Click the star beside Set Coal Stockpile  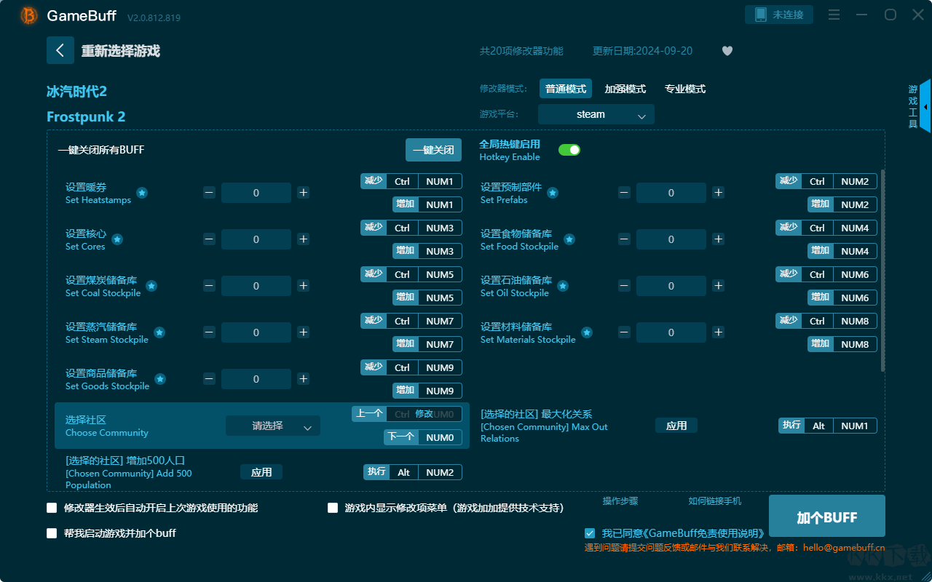tap(151, 286)
